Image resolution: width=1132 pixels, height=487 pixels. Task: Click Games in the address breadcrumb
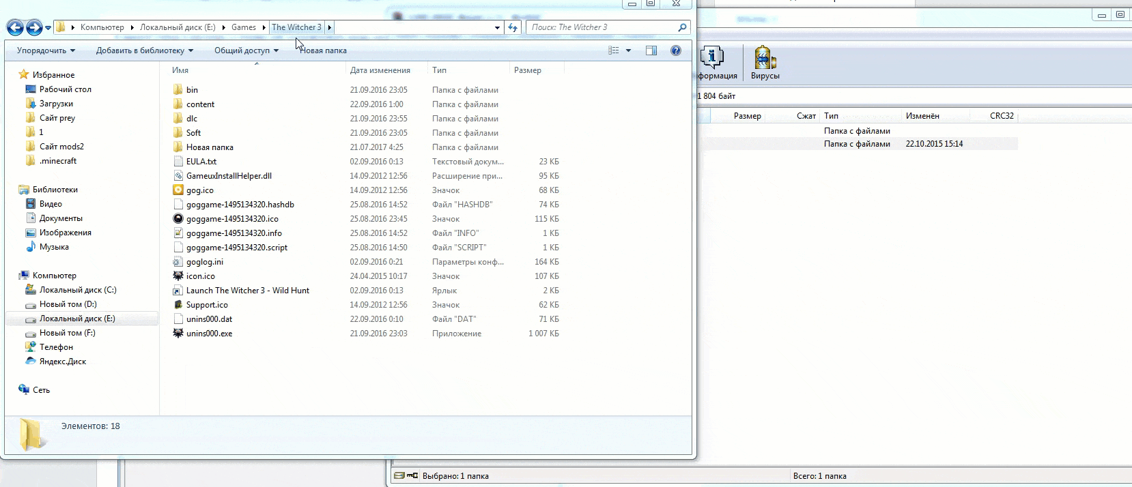(x=243, y=27)
